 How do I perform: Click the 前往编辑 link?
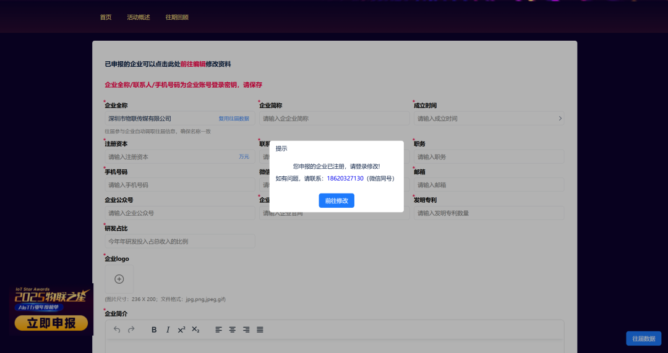(192, 64)
